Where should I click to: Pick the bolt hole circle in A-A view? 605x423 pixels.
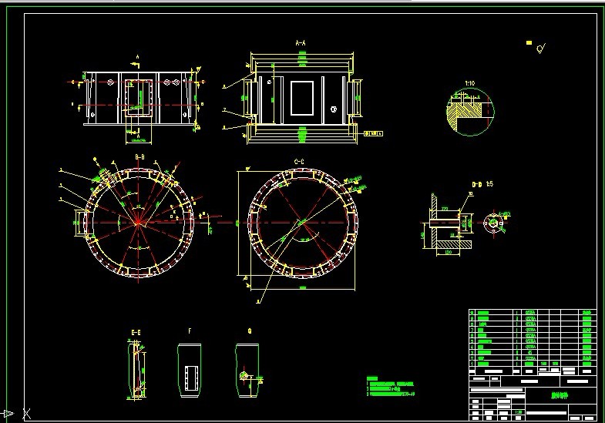pyautogui.click(x=334, y=109)
